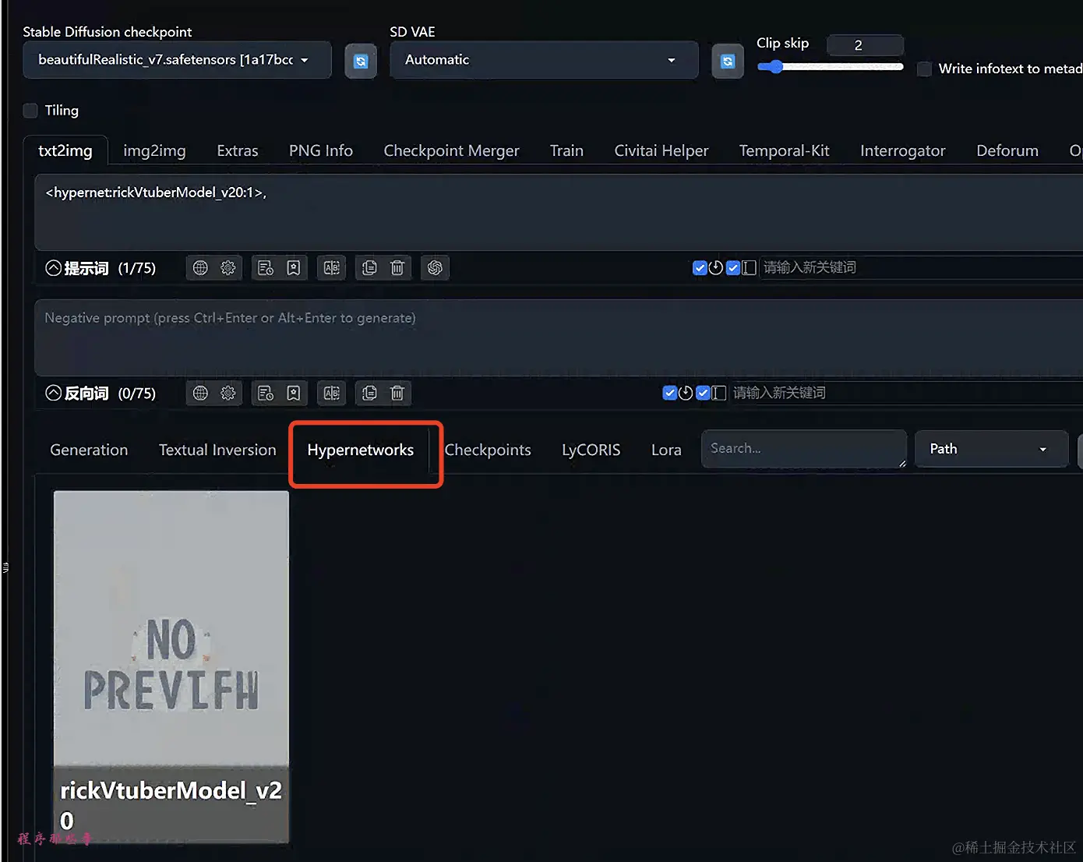This screenshot has height=862, width=1083.
Task: Open the Textual Inversion sub-tab
Action: click(x=217, y=450)
